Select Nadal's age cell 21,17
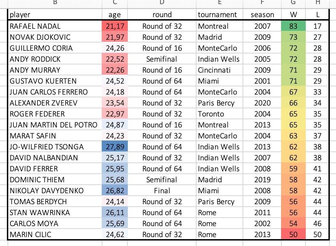 click(x=115, y=26)
